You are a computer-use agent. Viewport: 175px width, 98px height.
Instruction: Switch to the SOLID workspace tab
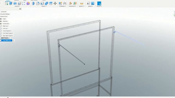pyautogui.click(x=8, y=0)
